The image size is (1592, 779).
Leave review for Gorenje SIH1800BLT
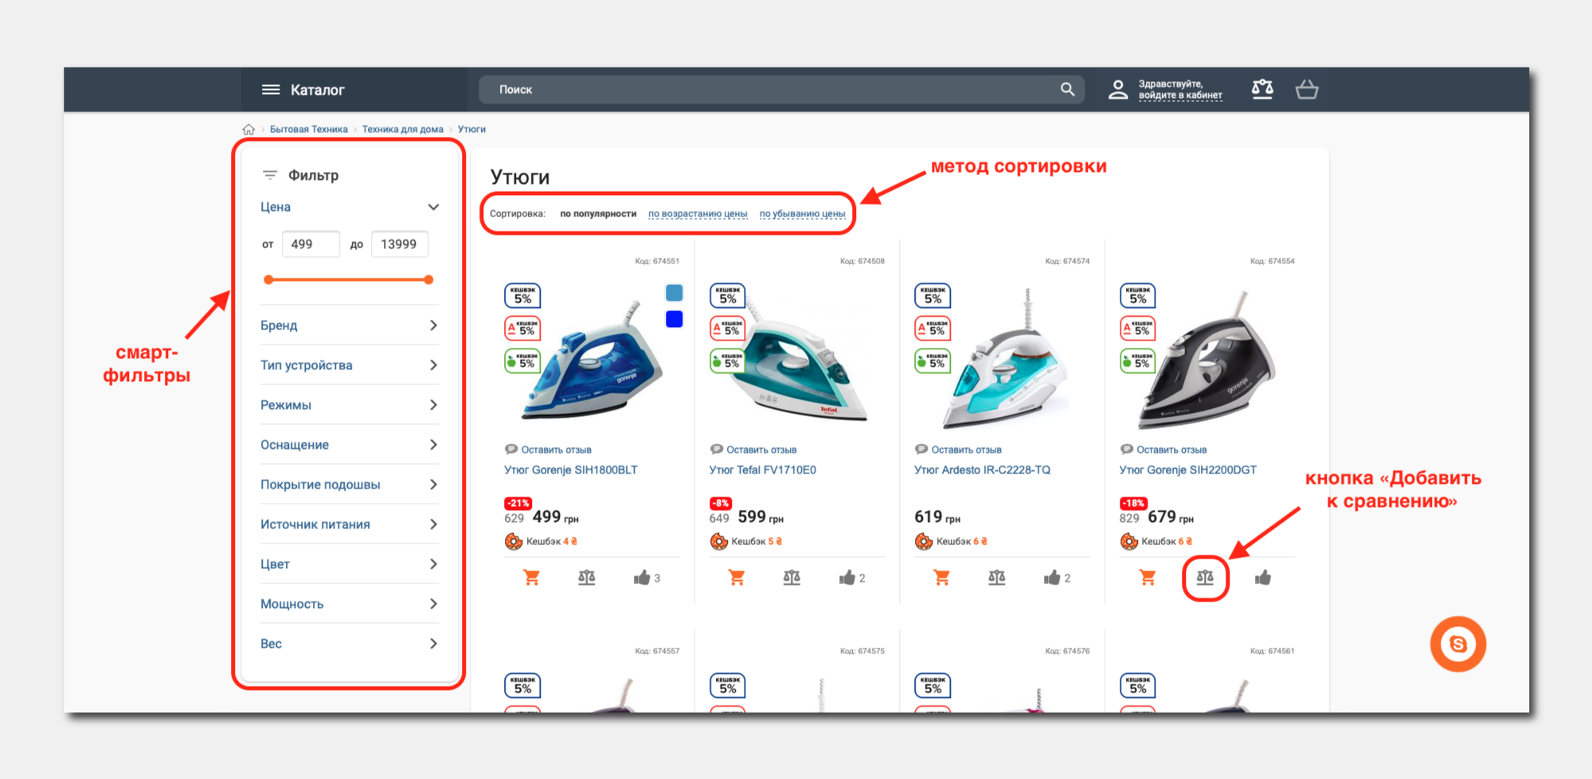click(556, 450)
